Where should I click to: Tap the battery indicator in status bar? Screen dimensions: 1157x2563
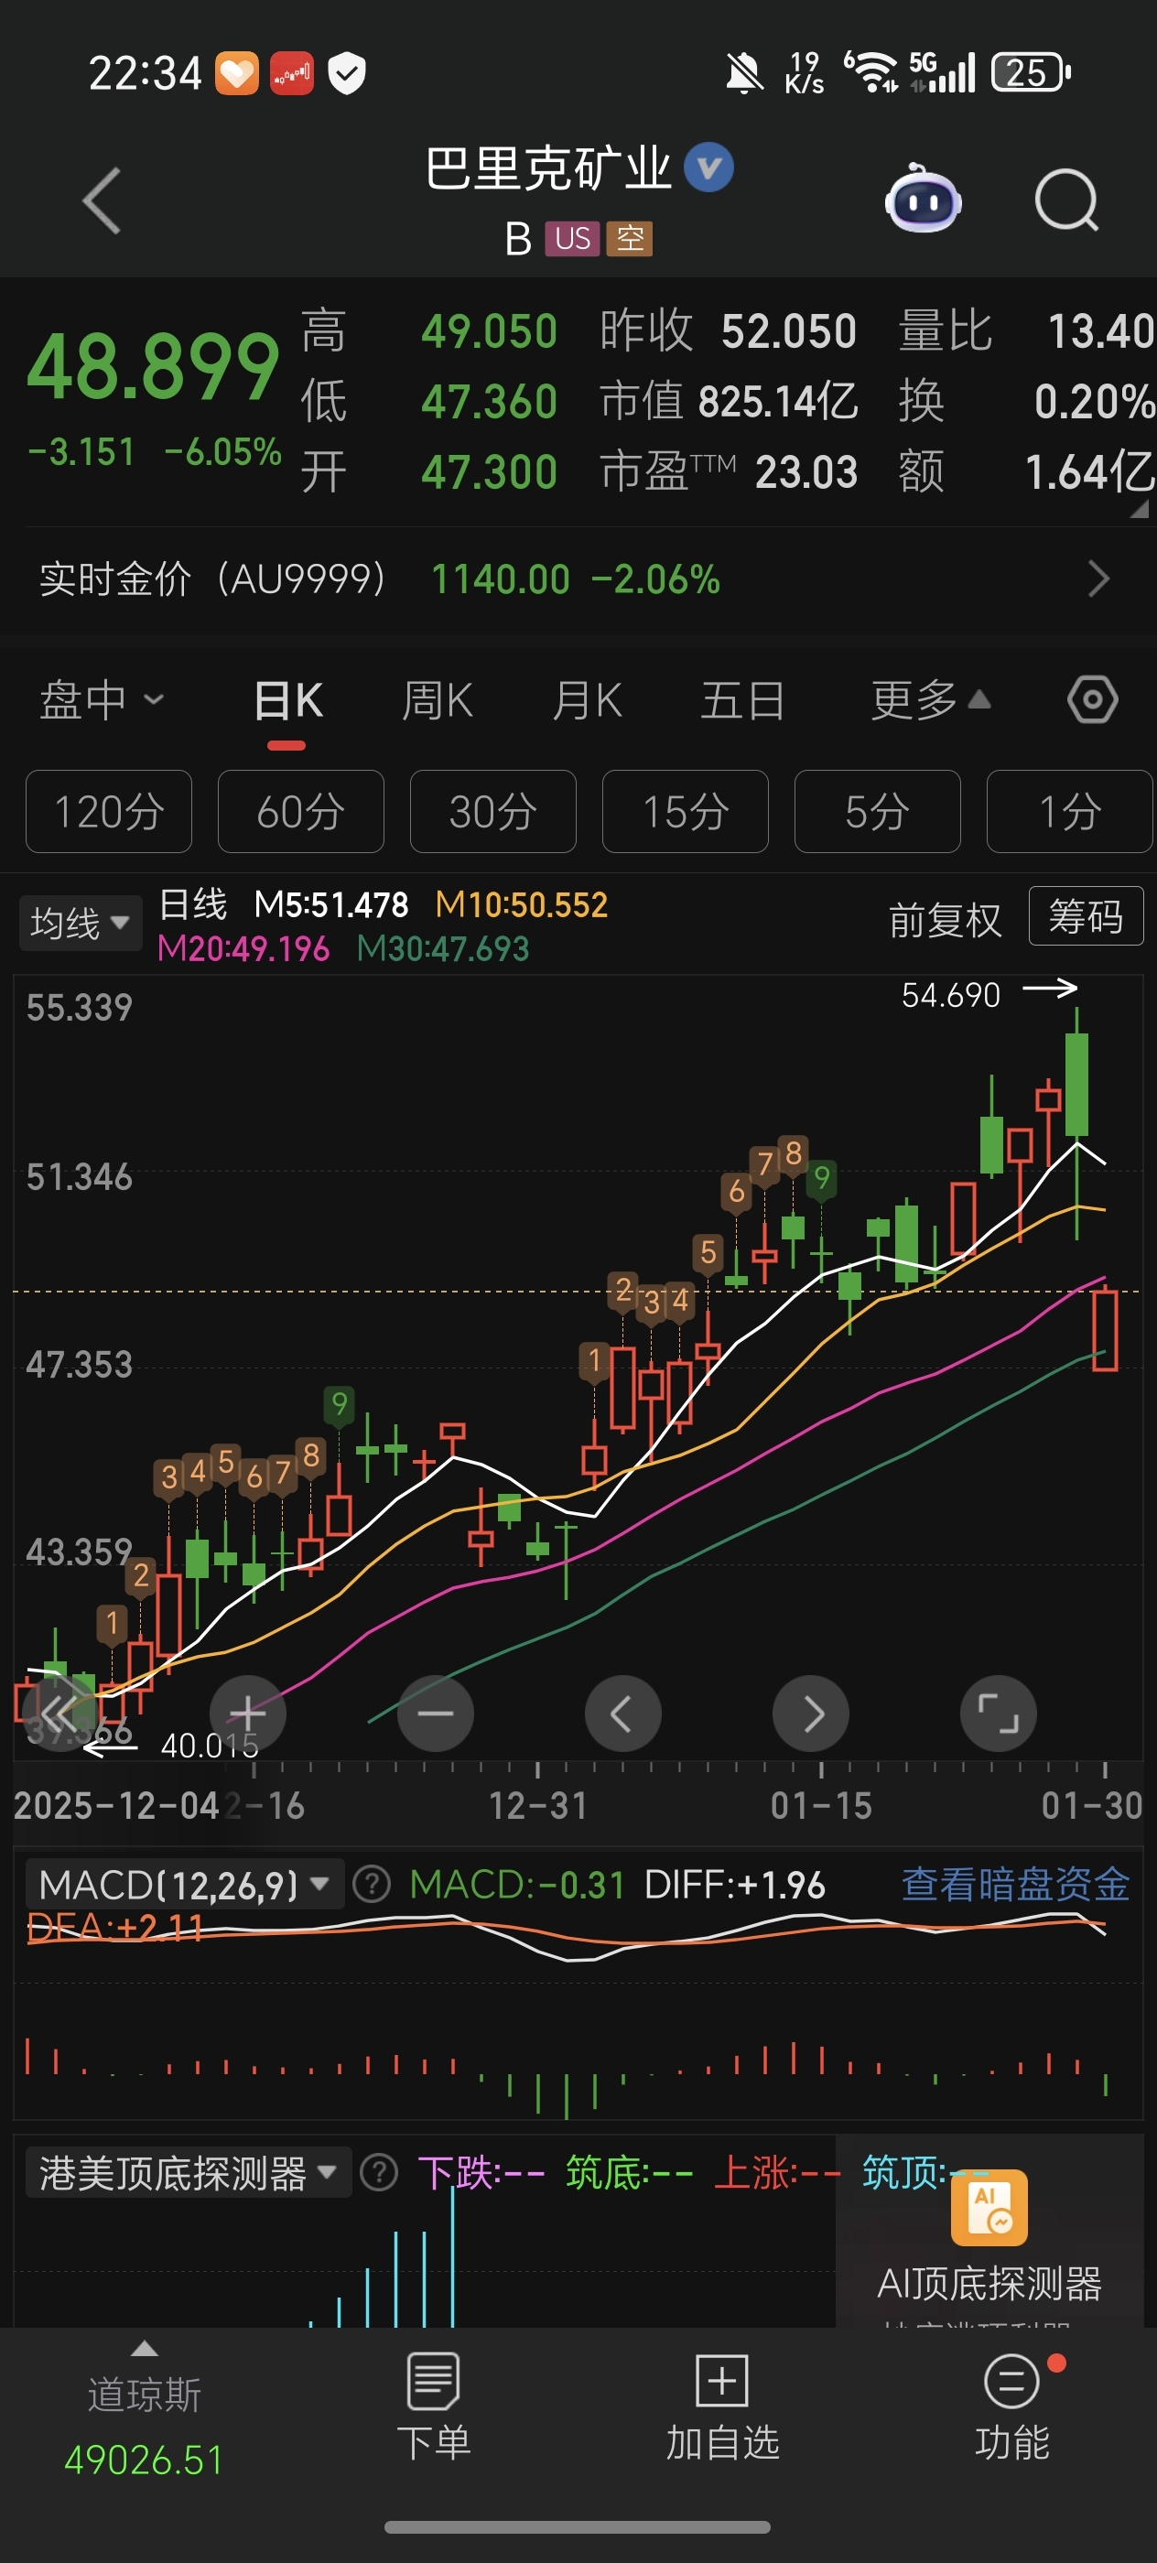(1032, 72)
